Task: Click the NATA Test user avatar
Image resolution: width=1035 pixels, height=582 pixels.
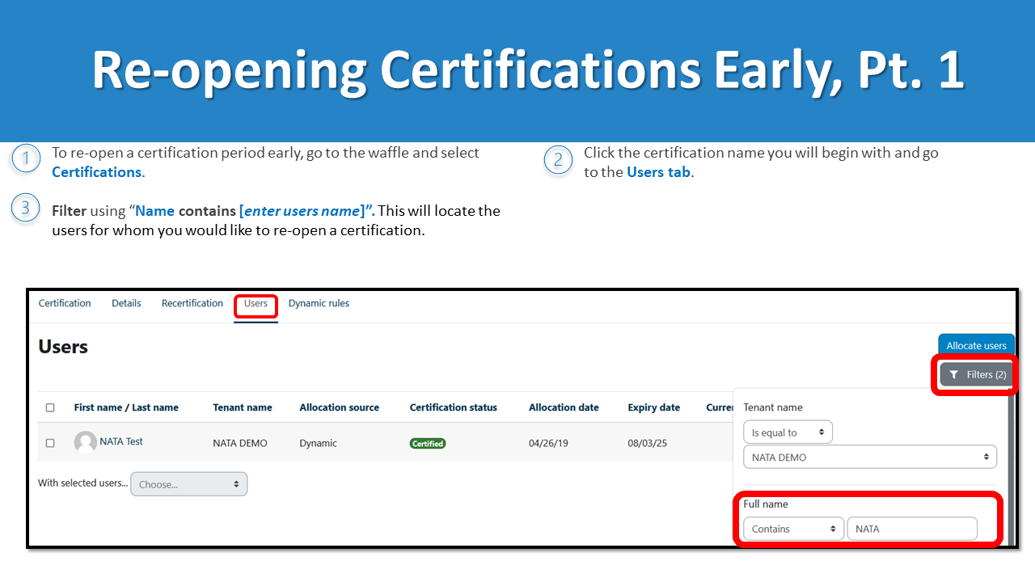Action: click(85, 442)
